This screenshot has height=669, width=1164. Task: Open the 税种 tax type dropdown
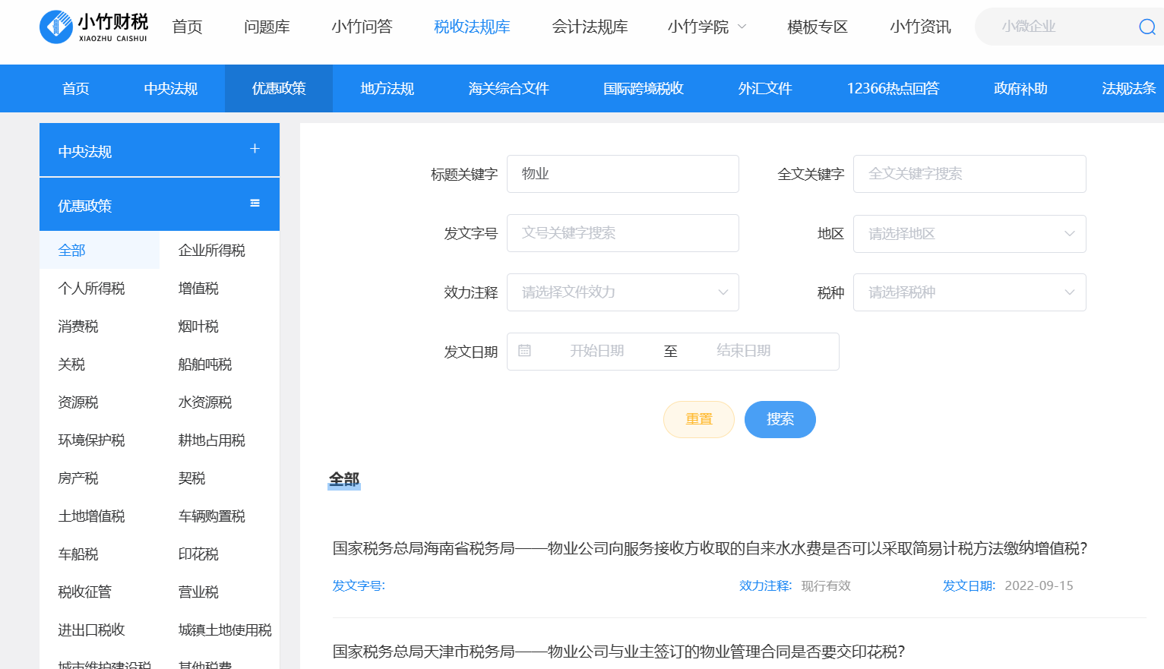coord(969,292)
